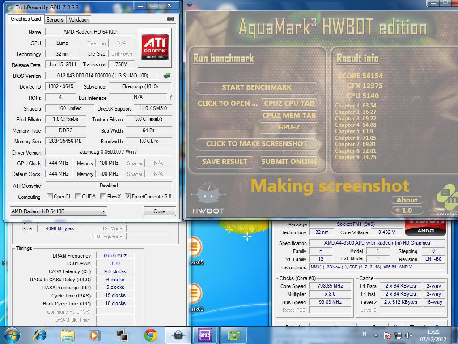The height and width of the screenshot is (344, 458).
Task: Open the dual-monitor taskbar icon
Action: [x=122, y=335]
